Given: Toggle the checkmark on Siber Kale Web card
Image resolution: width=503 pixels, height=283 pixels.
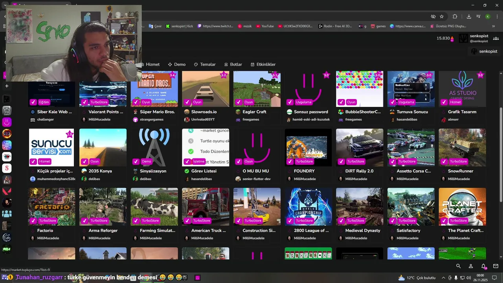Looking at the screenshot, I should 33,102.
